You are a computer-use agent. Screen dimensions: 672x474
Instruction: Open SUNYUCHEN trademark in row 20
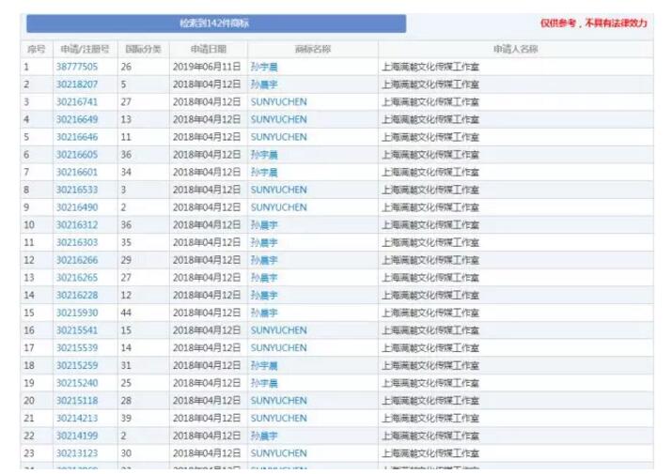pyautogui.click(x=278, y=401)
